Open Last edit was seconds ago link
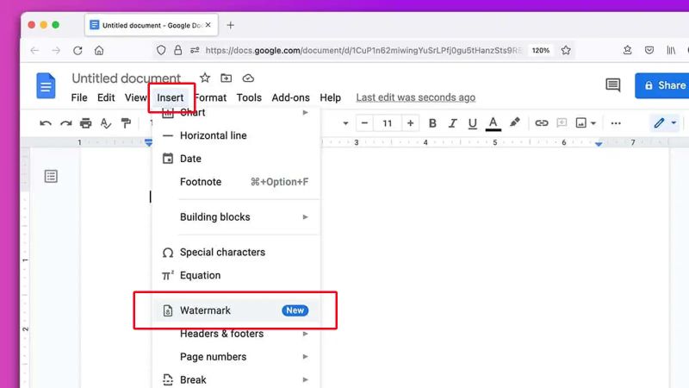689x388 pixels. [416, 97]
